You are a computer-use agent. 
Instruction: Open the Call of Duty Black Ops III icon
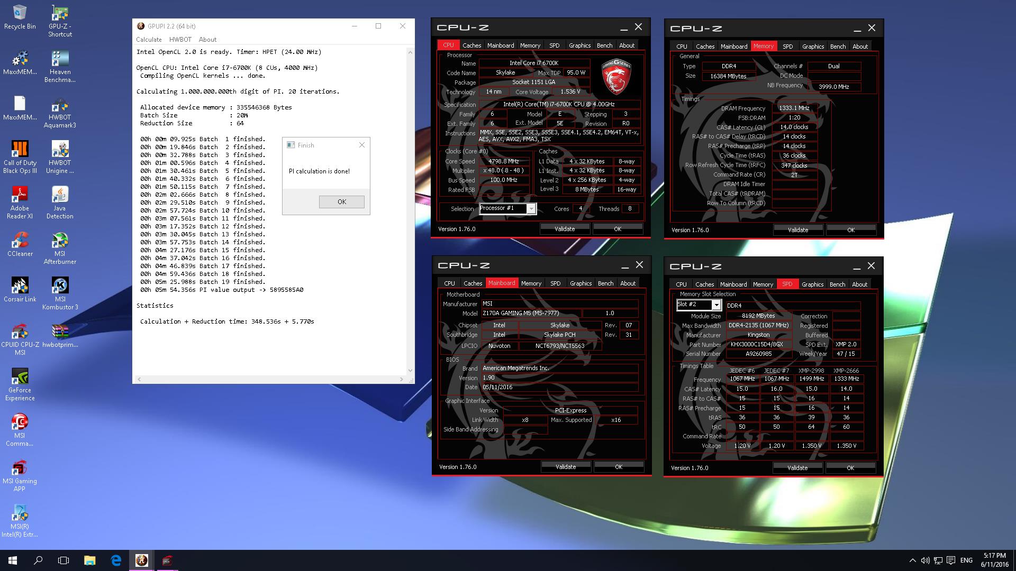tap(20, 158)
